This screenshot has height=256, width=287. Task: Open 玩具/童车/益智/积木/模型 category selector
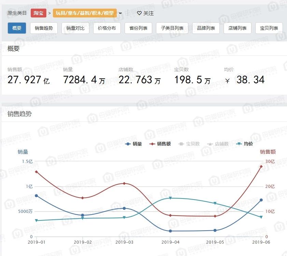(85, 13)
